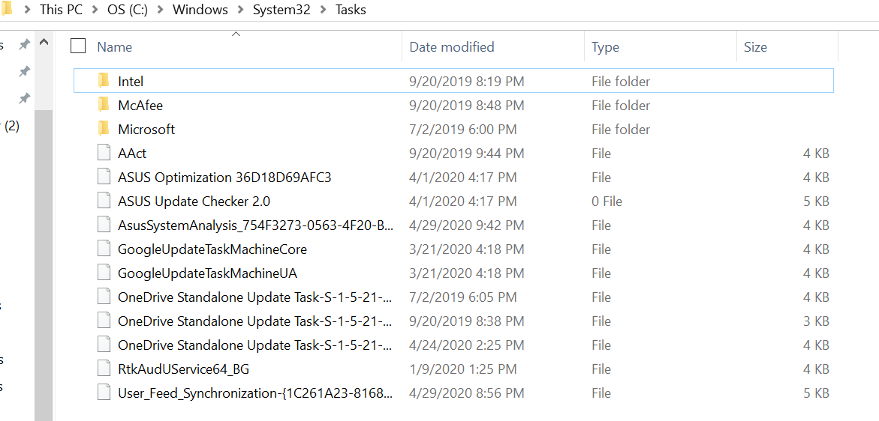Viewport: 879px width, 421px height.
Task: Select the McAfee folder name
Action: coord(140,106)
